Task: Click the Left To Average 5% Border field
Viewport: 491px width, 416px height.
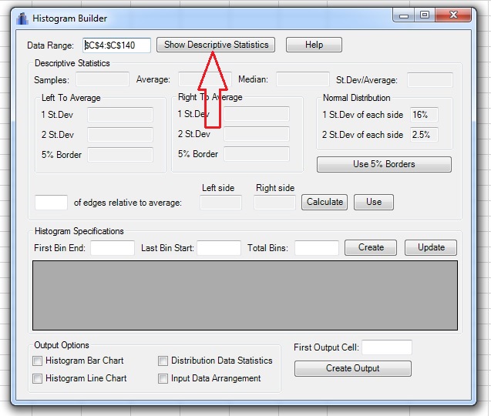Action: click(x=120, y=155)
